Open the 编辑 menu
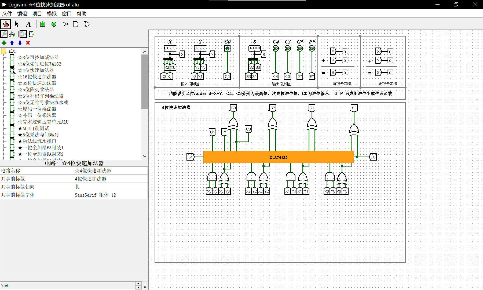 pos(22,14)
